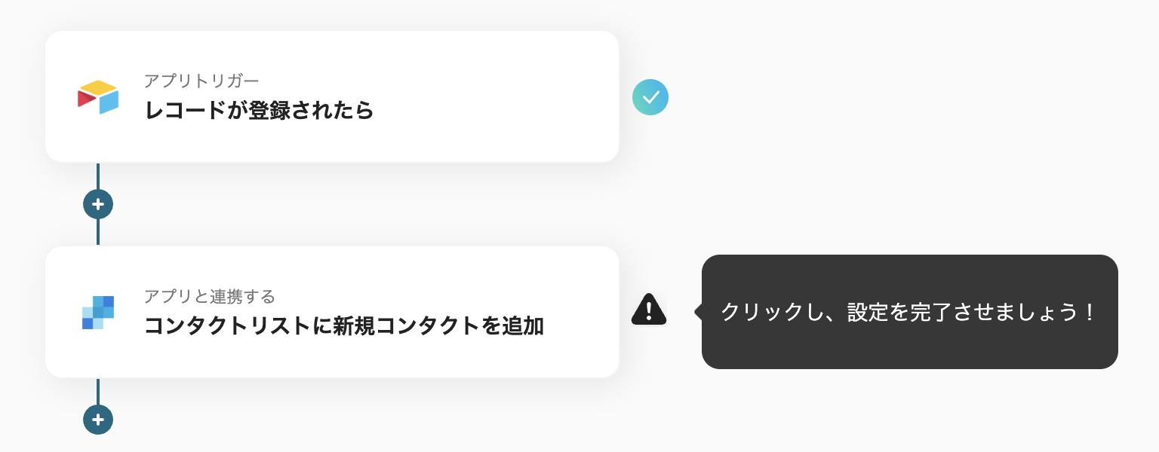Select the コンタクトリストに新規コンタクトを追加 title text

343,326
